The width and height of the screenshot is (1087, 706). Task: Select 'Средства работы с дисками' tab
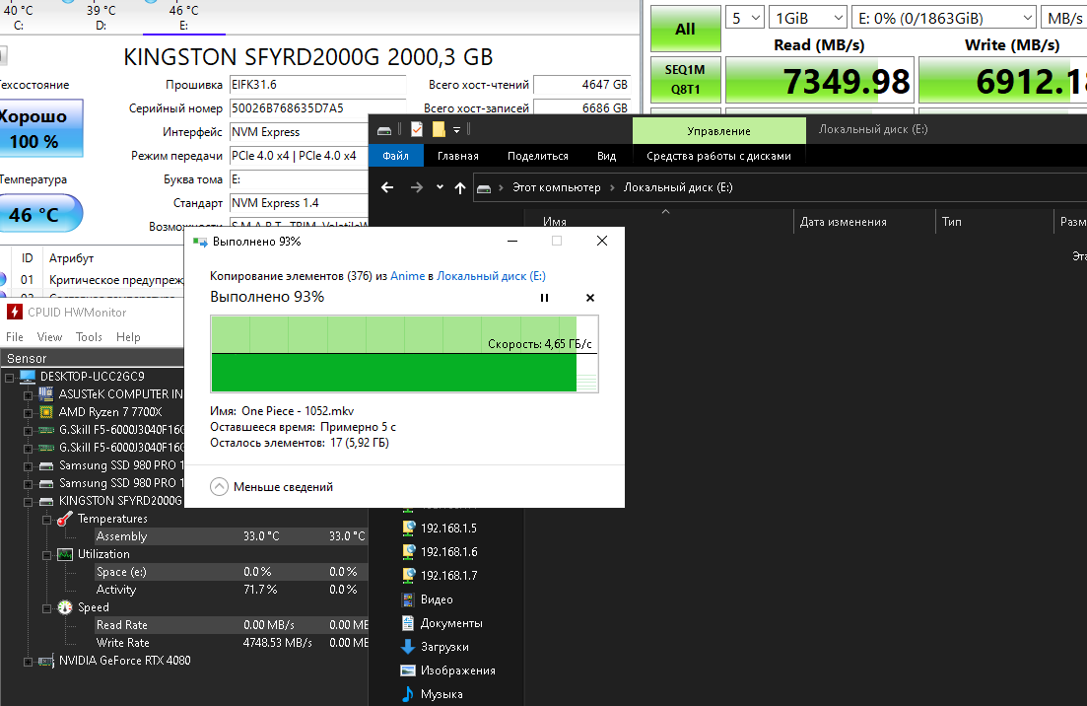pos(718,156)
